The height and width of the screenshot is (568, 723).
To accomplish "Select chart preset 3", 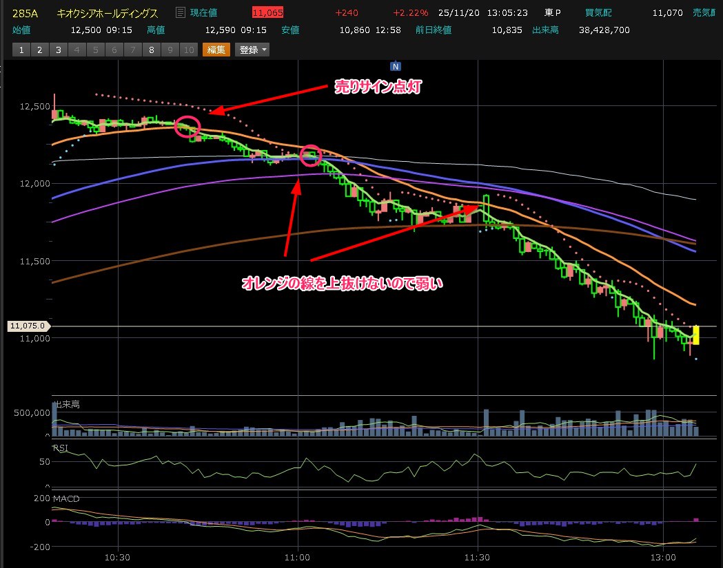I will click(58, 50).
